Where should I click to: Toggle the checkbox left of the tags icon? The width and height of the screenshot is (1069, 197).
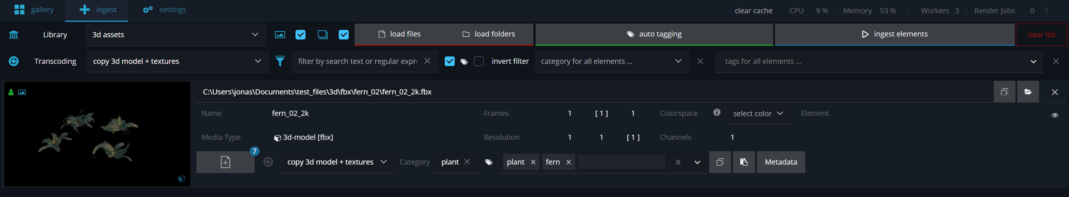point(450,61)
